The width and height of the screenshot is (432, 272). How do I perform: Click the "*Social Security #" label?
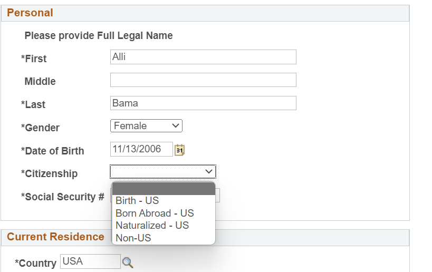pos(62,197)
